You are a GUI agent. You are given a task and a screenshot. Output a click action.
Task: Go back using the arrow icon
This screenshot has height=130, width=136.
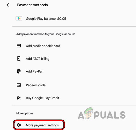8,5
